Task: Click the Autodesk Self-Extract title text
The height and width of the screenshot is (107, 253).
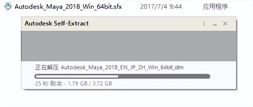Action: (57, 23)
